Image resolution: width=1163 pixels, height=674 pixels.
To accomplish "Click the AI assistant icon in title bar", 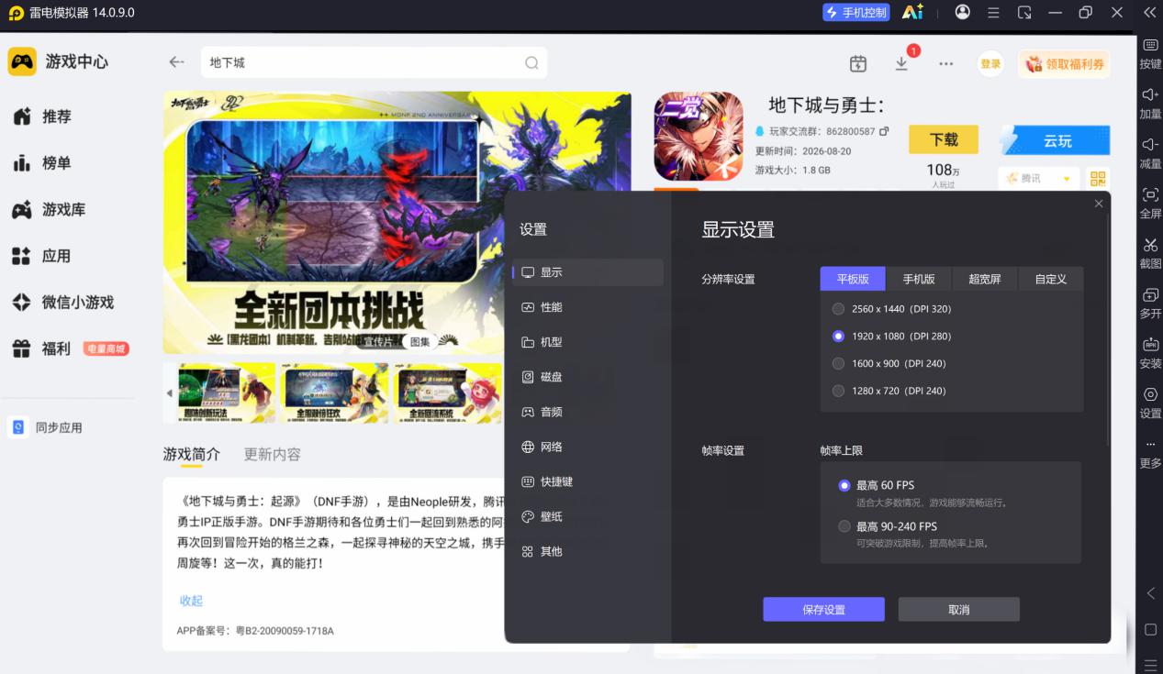I will click(x=911, y=12).
